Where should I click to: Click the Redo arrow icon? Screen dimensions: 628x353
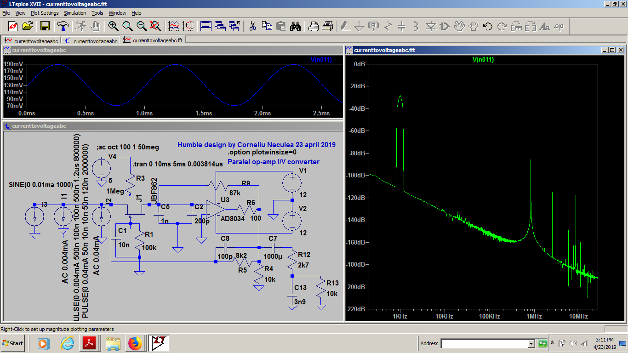pos(502,26)
